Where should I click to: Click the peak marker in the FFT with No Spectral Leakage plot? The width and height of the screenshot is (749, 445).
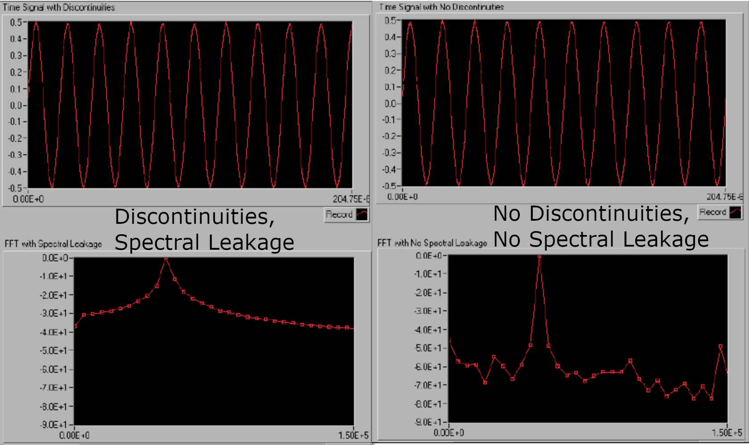[x=540, y=257]
